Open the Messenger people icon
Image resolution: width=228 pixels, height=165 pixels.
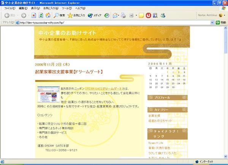tap(163, 16)
